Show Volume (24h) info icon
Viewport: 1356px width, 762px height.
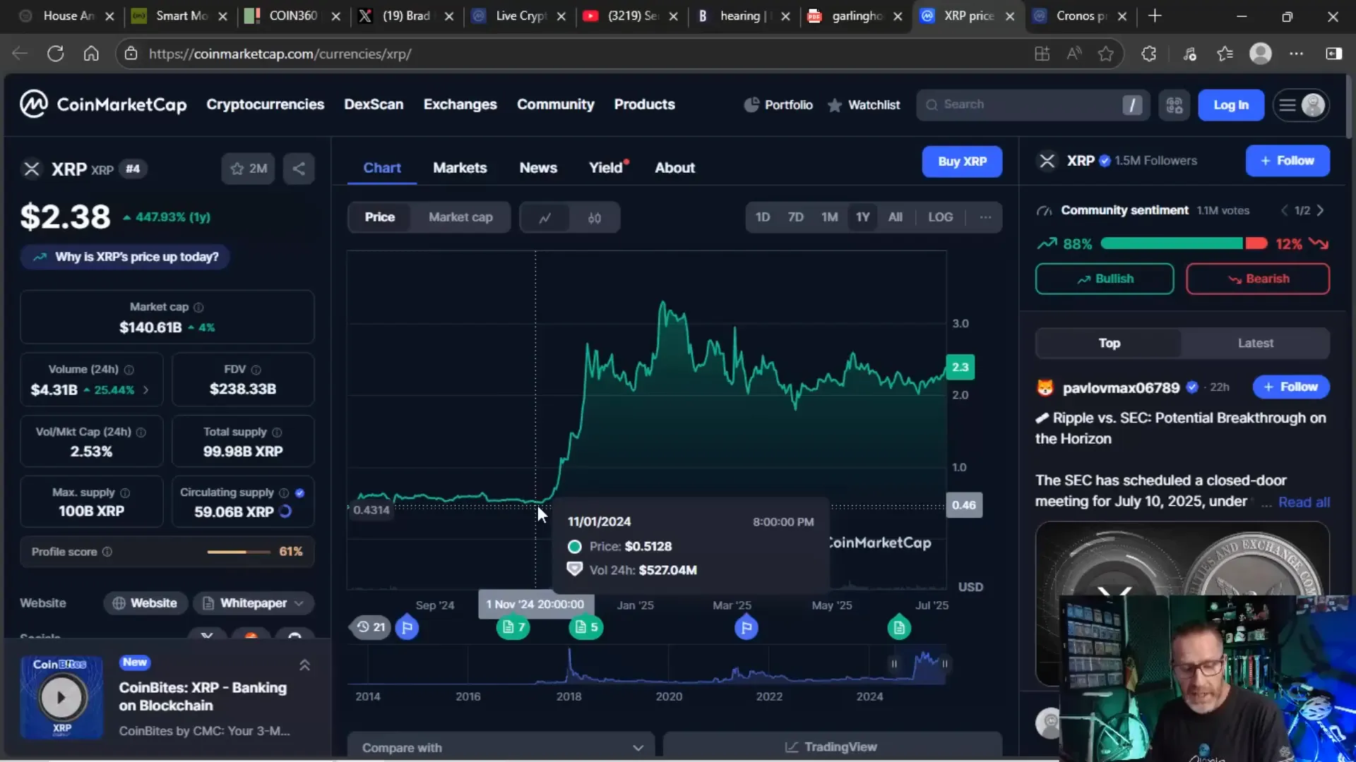pos(129,370)
